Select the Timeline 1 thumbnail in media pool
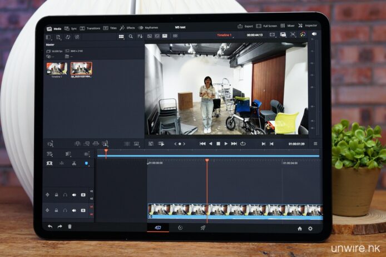Viewport: 386px width, 257px height. 57,68
